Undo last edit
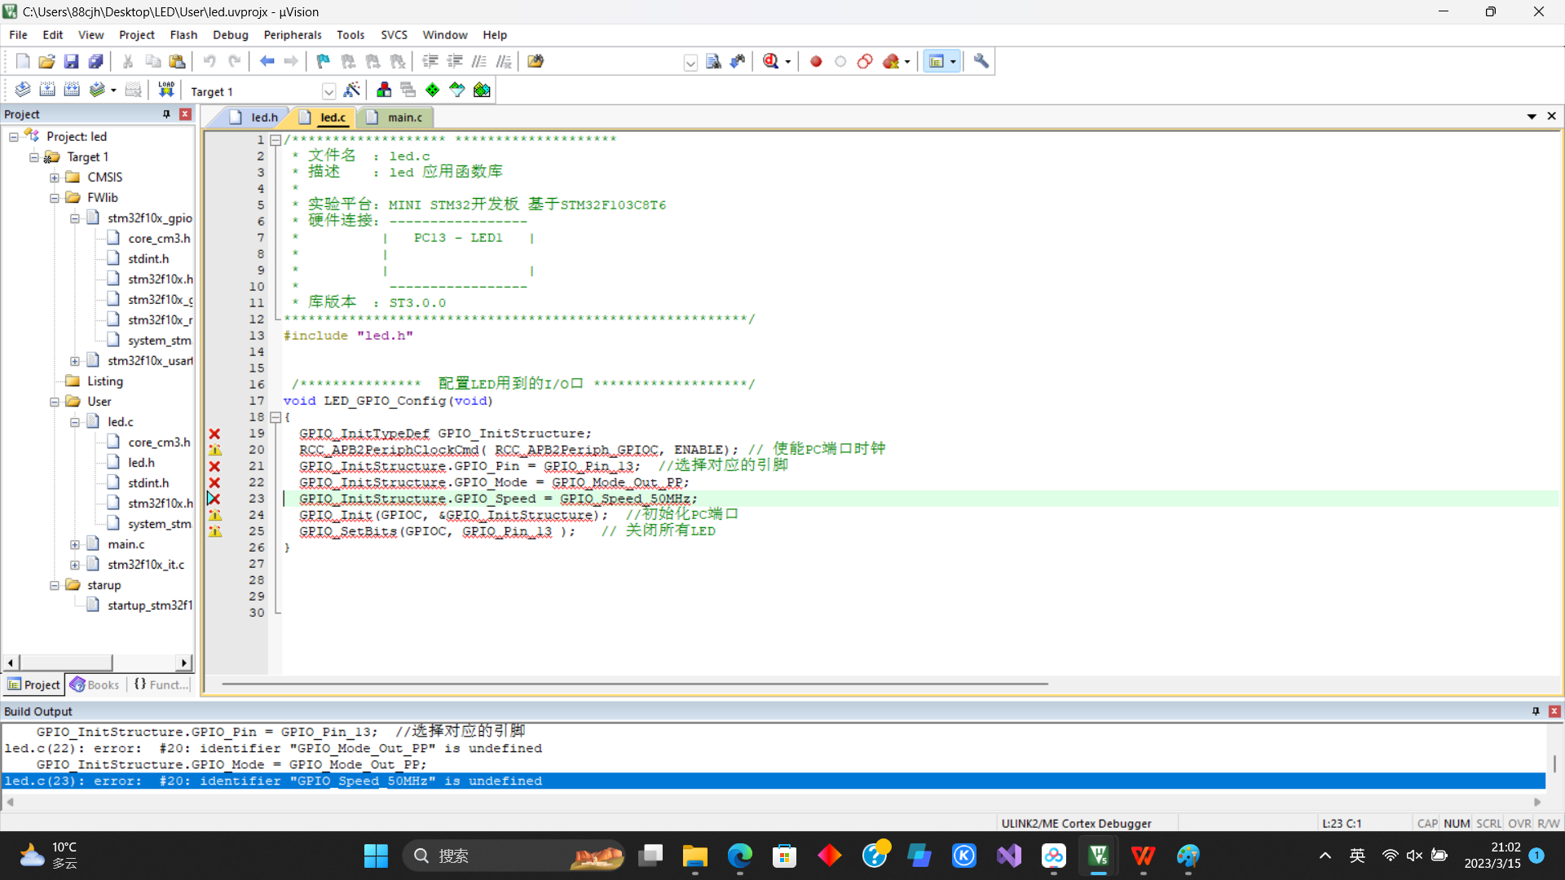1565x880 pixels. (209, 61)
